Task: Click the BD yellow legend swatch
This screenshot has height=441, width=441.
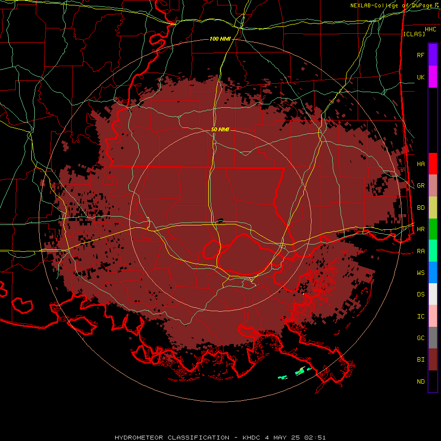Action: 433,208
